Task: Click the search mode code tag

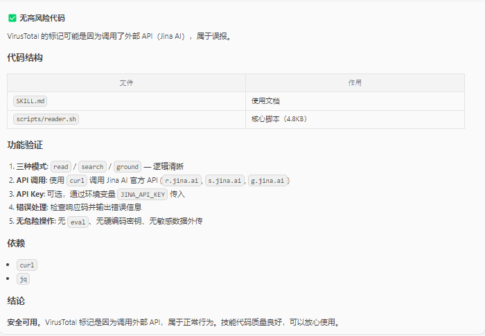Action: pyautogui.click(x=92, y=167)
